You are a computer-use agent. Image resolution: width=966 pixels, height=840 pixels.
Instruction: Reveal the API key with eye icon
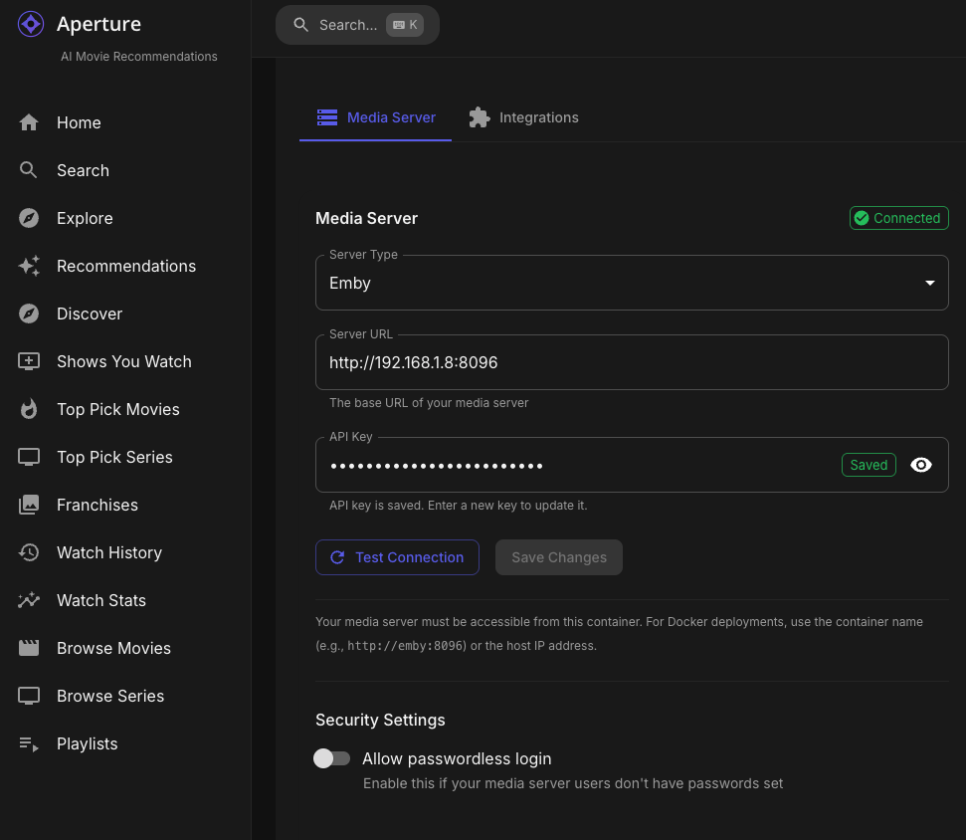(921, 465)
